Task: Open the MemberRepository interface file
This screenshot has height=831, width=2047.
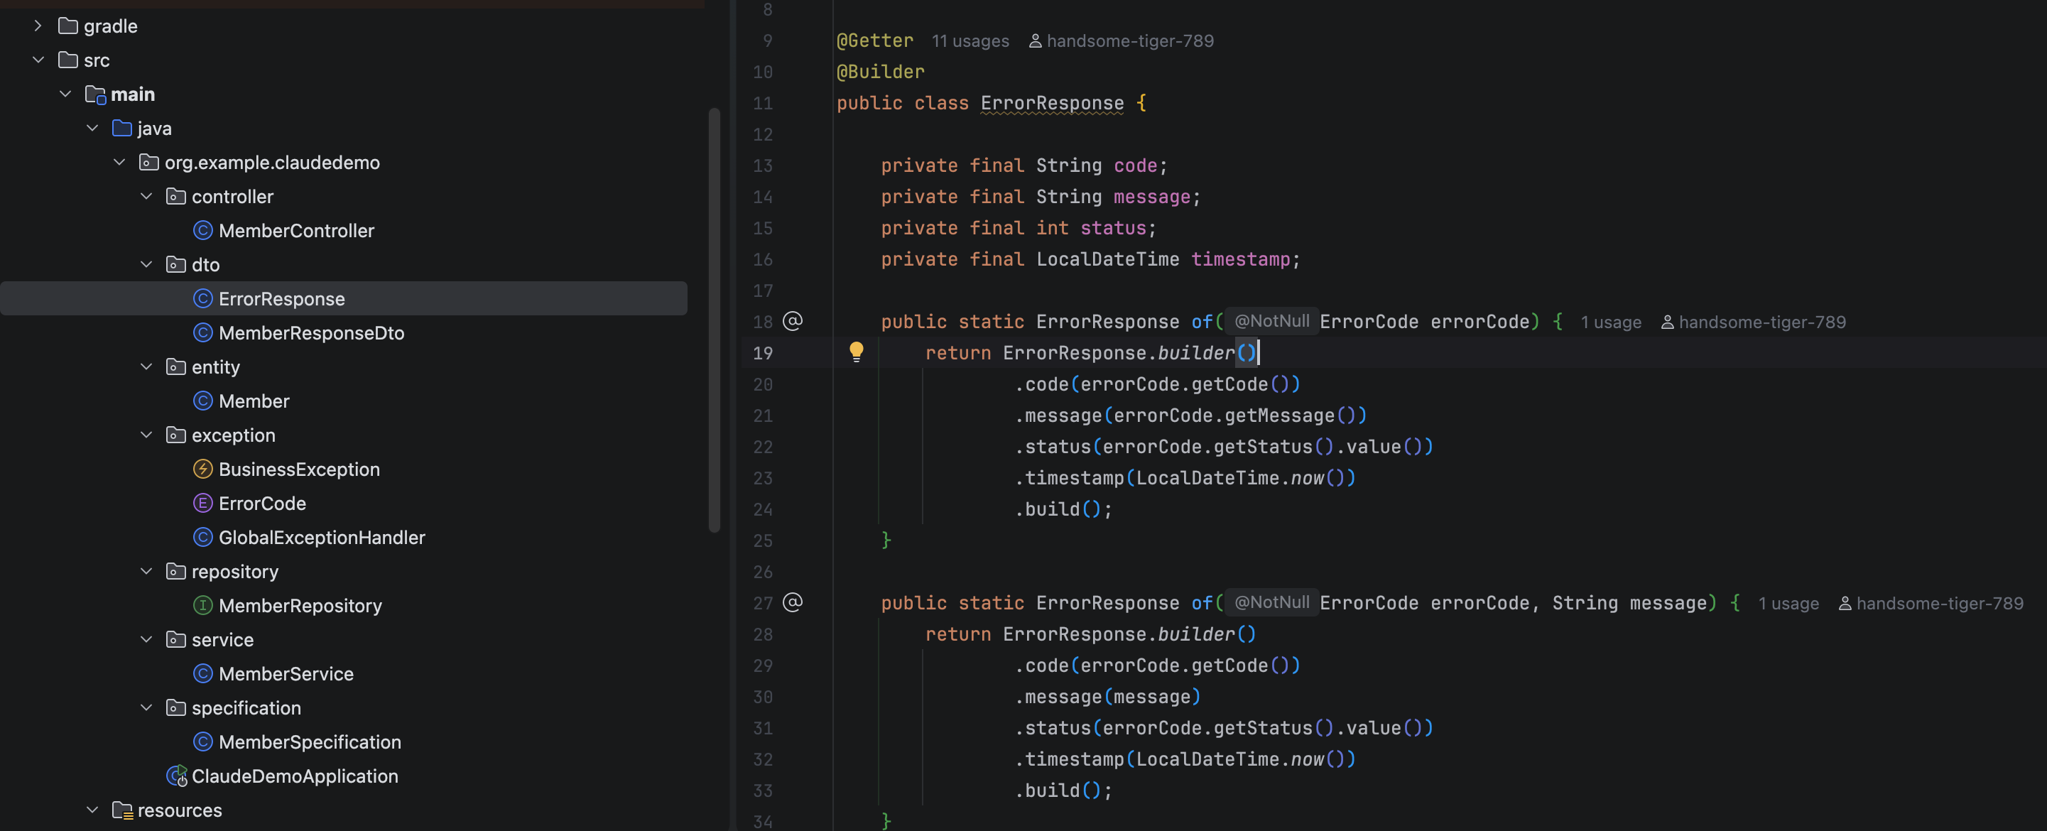Action: (300, 606)
